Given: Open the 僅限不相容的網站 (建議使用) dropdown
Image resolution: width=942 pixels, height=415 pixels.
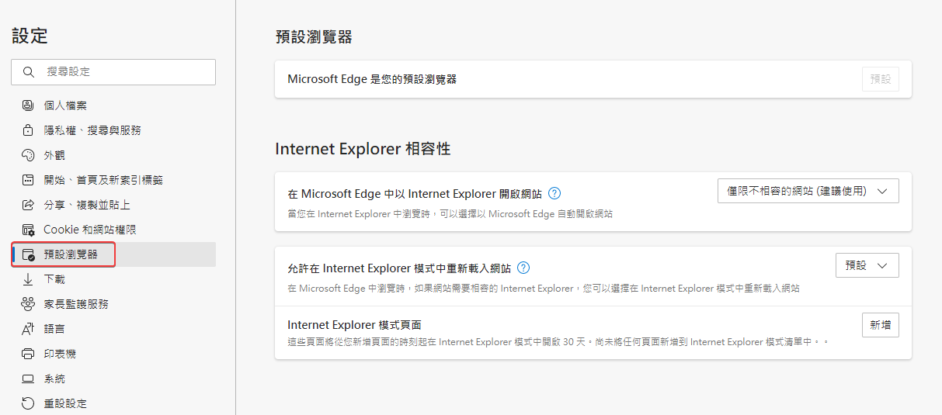Looking at the screenshot, I should 808,191.
